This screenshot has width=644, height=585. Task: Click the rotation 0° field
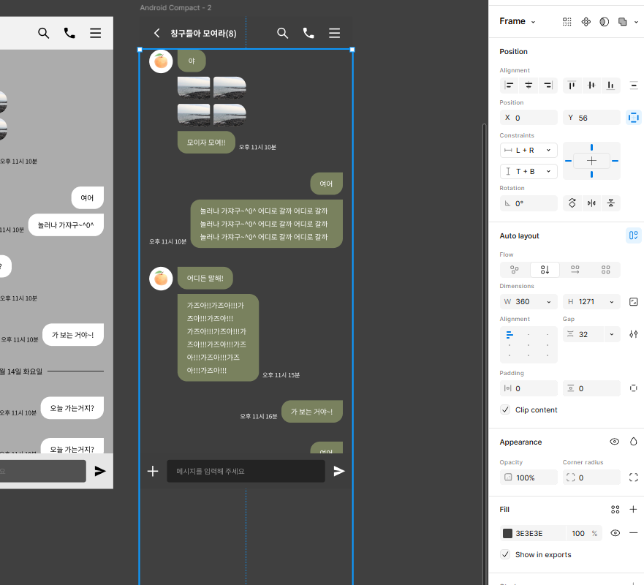click(529, 203)
